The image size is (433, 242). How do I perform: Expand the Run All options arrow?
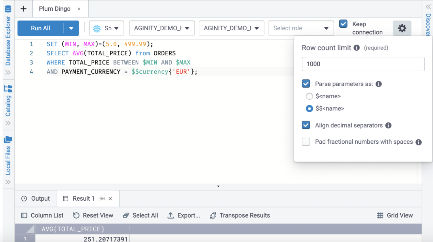point(71,28)
